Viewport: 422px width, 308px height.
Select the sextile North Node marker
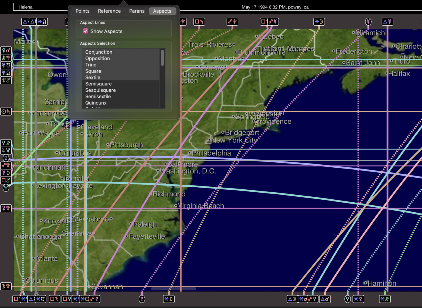[x=42, y=21]
